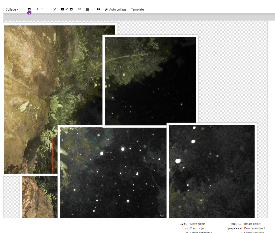
Task: Add a new image to the collage
Action: (27, 9)
